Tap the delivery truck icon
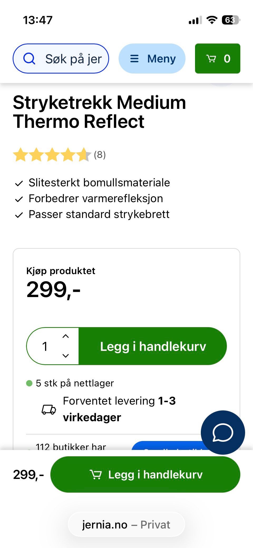Screen dimensions: 253x548 tap(49, 409)
